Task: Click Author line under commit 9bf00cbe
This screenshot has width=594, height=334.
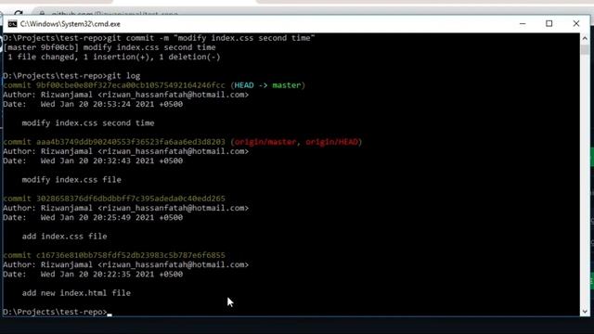Action: pyautogui.click(x=126, y=95)
